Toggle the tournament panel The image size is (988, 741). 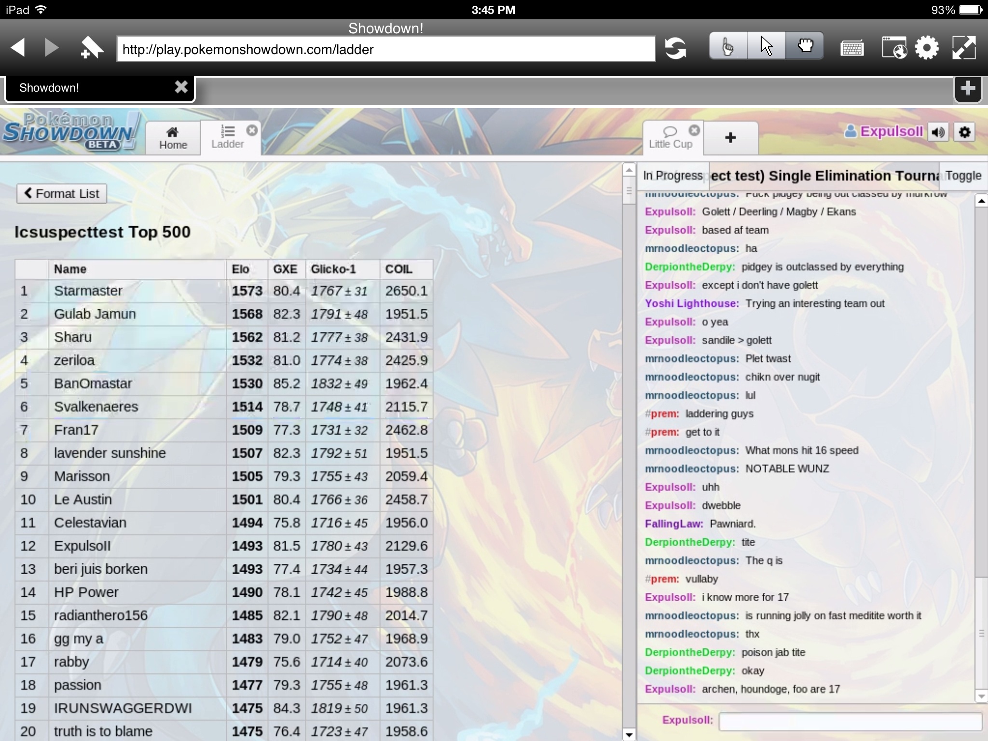(x=963, y=176)
